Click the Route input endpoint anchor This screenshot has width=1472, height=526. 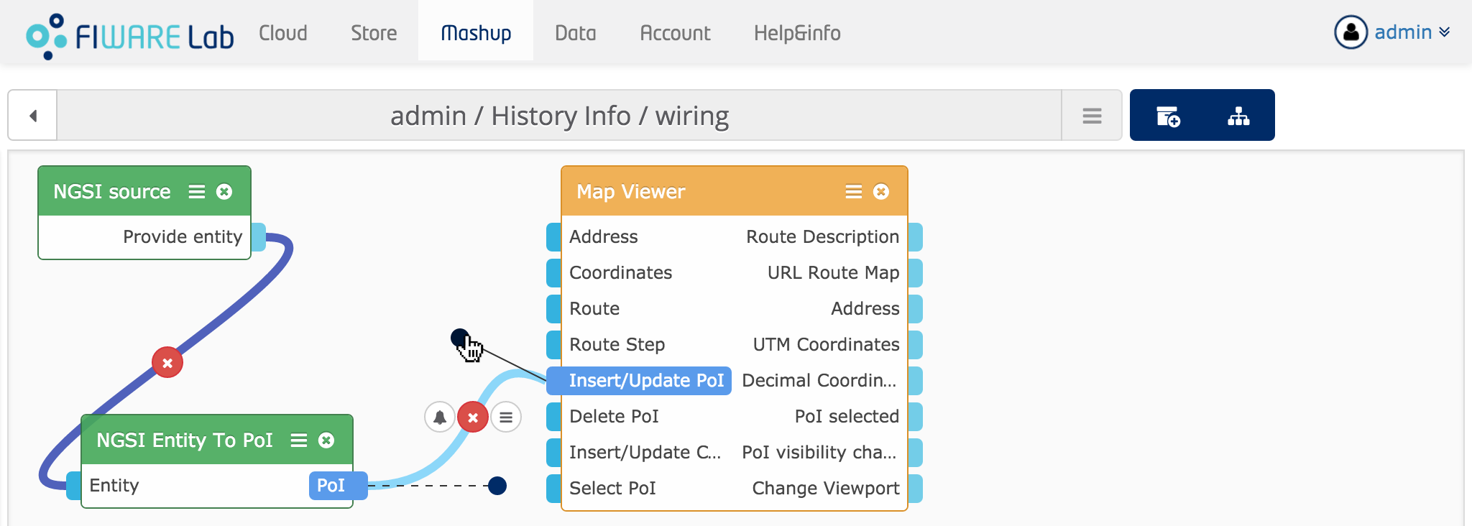tap(553, 309)
